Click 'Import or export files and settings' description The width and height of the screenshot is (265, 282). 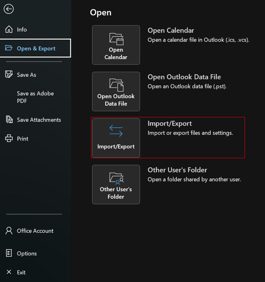tap(190, 133)
